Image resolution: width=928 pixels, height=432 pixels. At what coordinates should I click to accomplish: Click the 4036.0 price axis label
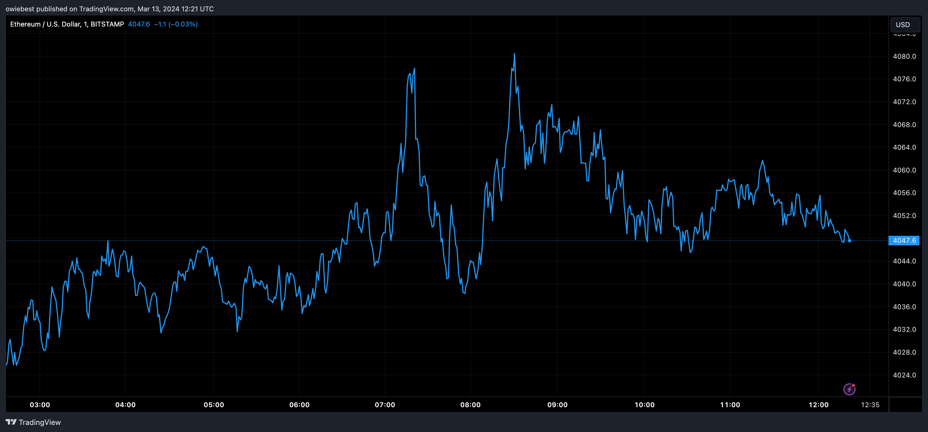pos(904,307)
